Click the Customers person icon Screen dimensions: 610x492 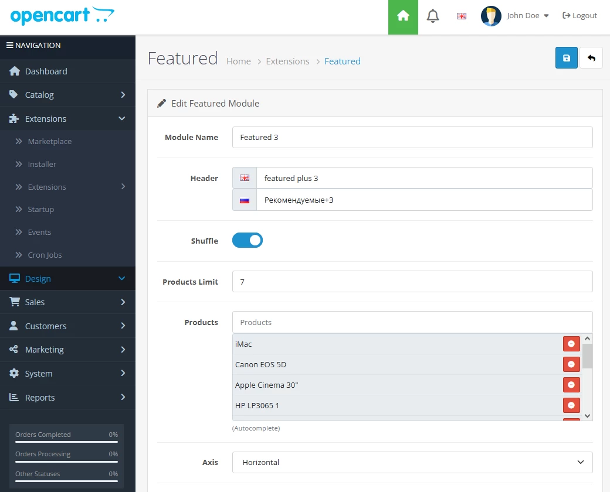click(x=13, y=326)
